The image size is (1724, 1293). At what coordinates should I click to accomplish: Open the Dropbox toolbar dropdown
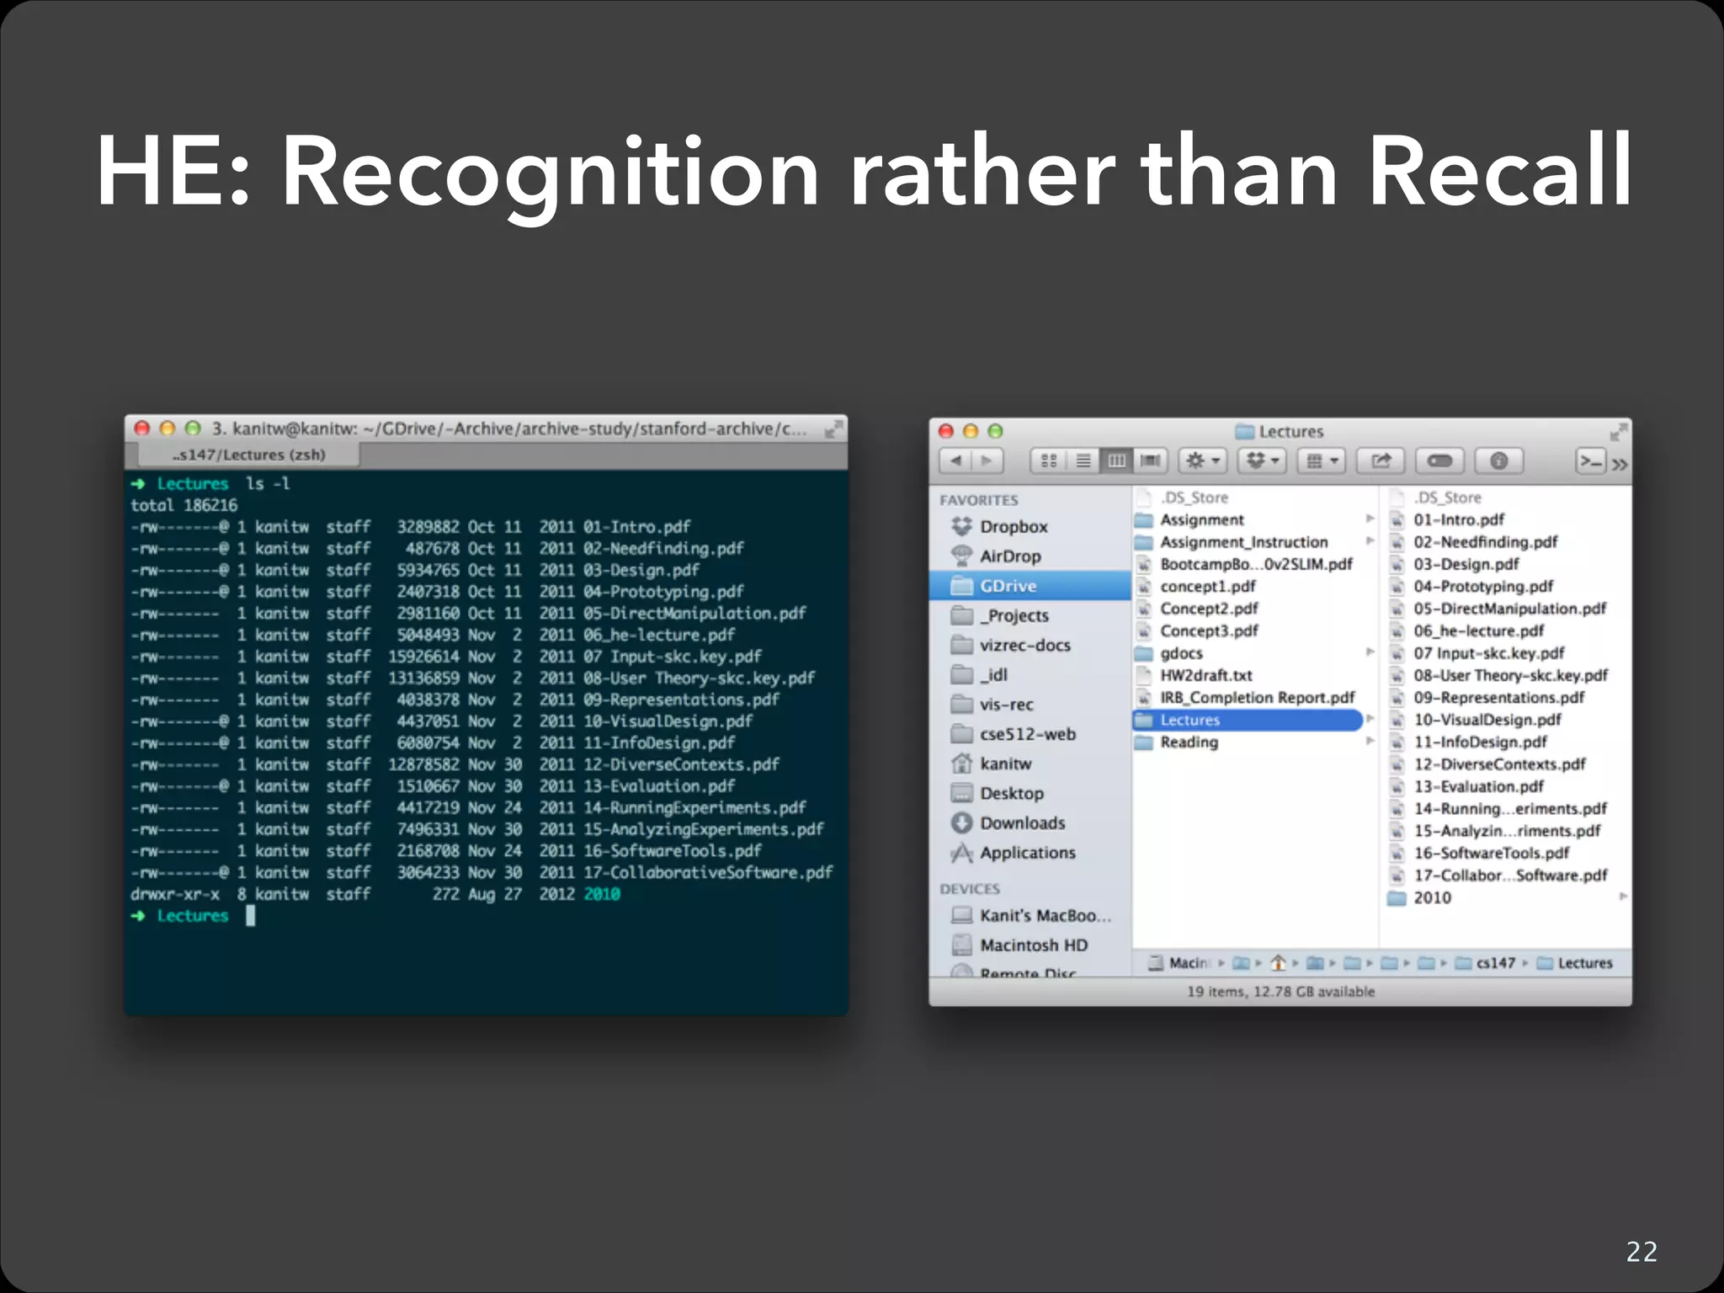tap(1263, 460)
